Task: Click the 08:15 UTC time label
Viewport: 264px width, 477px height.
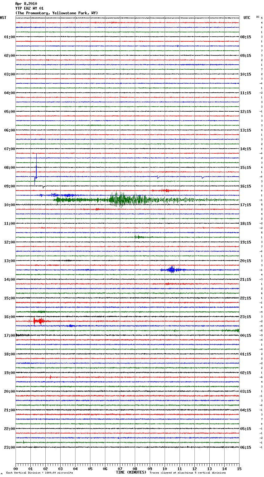Action: [246, 37]
